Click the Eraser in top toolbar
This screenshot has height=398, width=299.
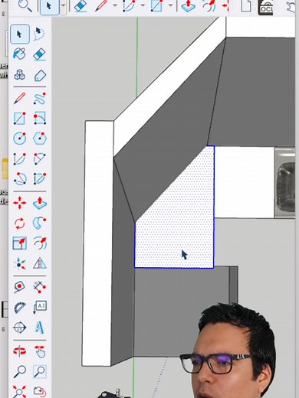[81, 5]
